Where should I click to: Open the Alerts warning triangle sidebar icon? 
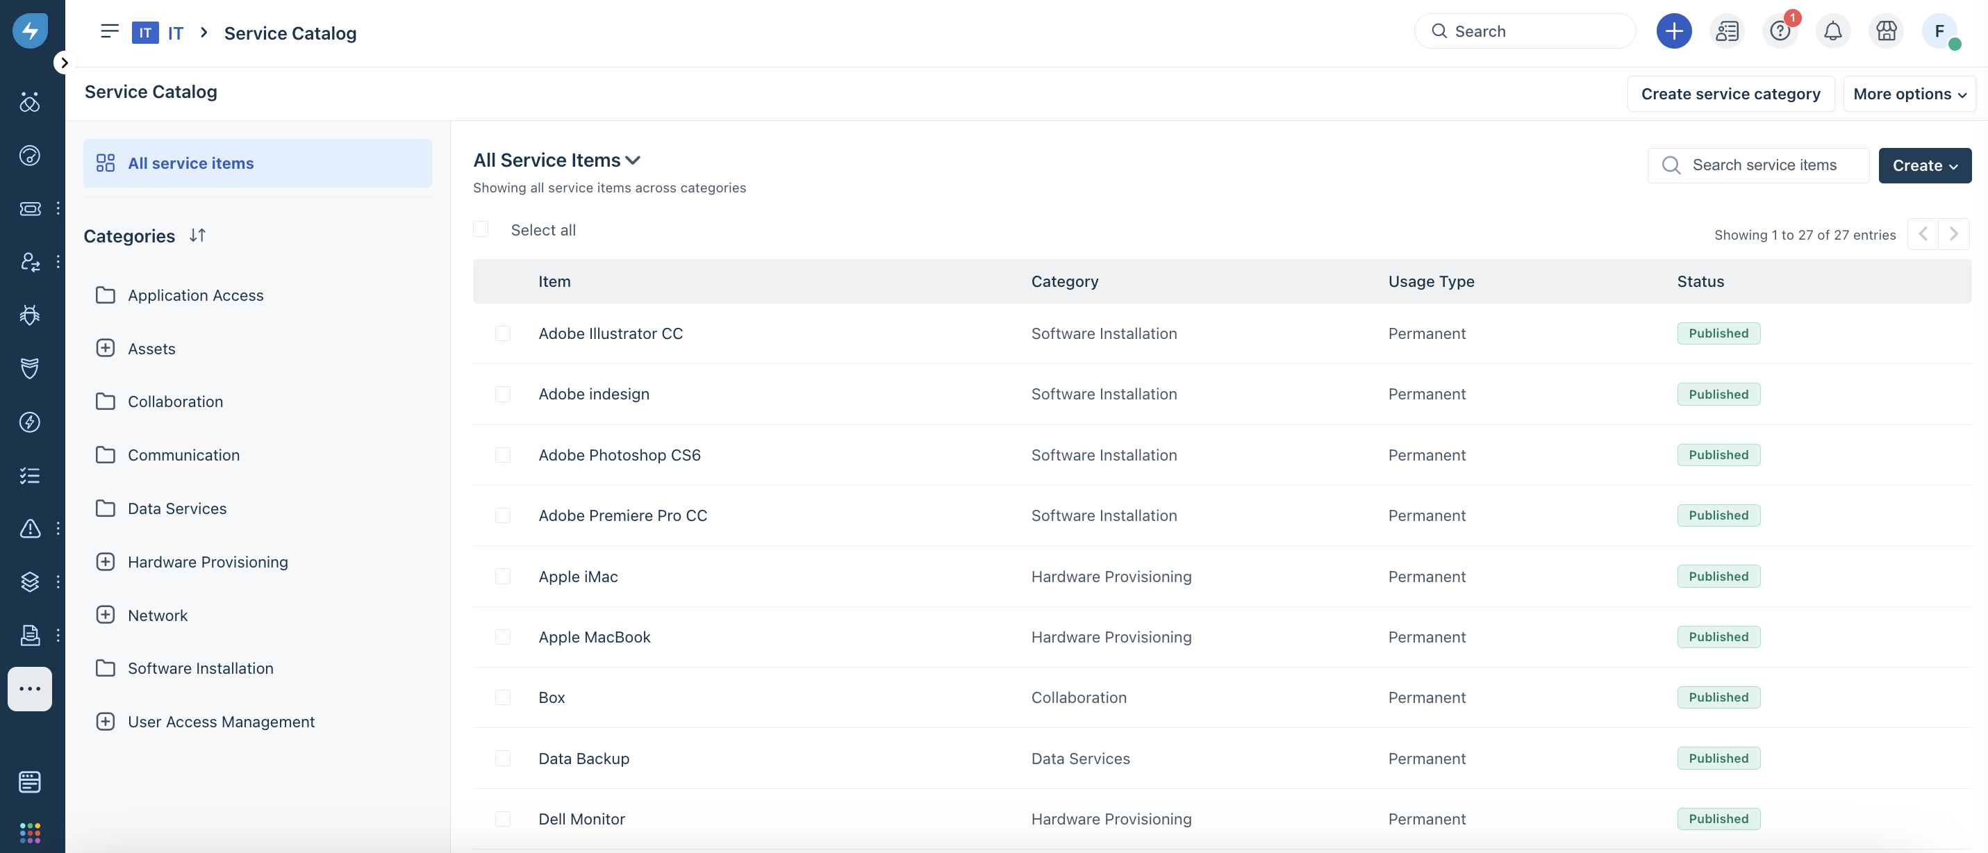29,528
